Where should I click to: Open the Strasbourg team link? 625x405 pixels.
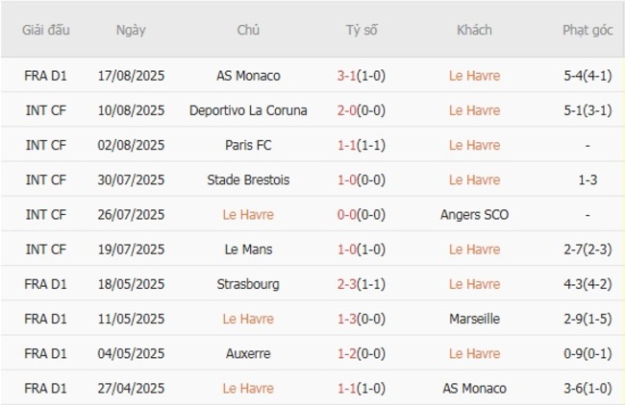click(248, 284)
